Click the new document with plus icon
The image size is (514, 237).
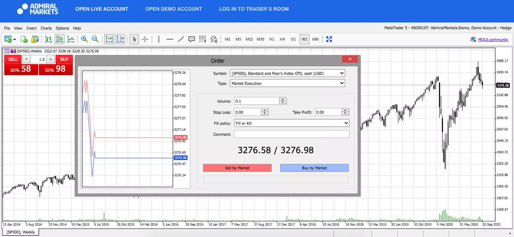[24, 39]
